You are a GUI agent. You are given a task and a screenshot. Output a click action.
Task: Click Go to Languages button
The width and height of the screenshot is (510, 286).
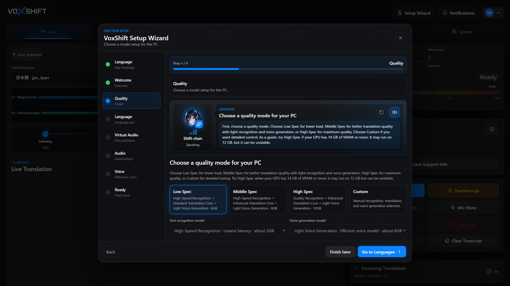point(382,252)
